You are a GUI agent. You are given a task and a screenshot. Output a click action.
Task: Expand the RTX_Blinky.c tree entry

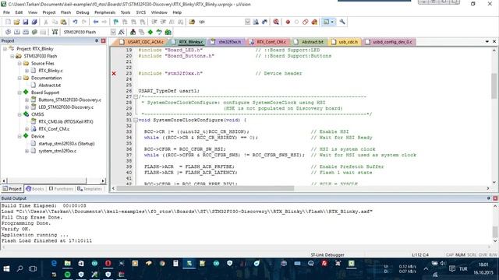(27, 71)
